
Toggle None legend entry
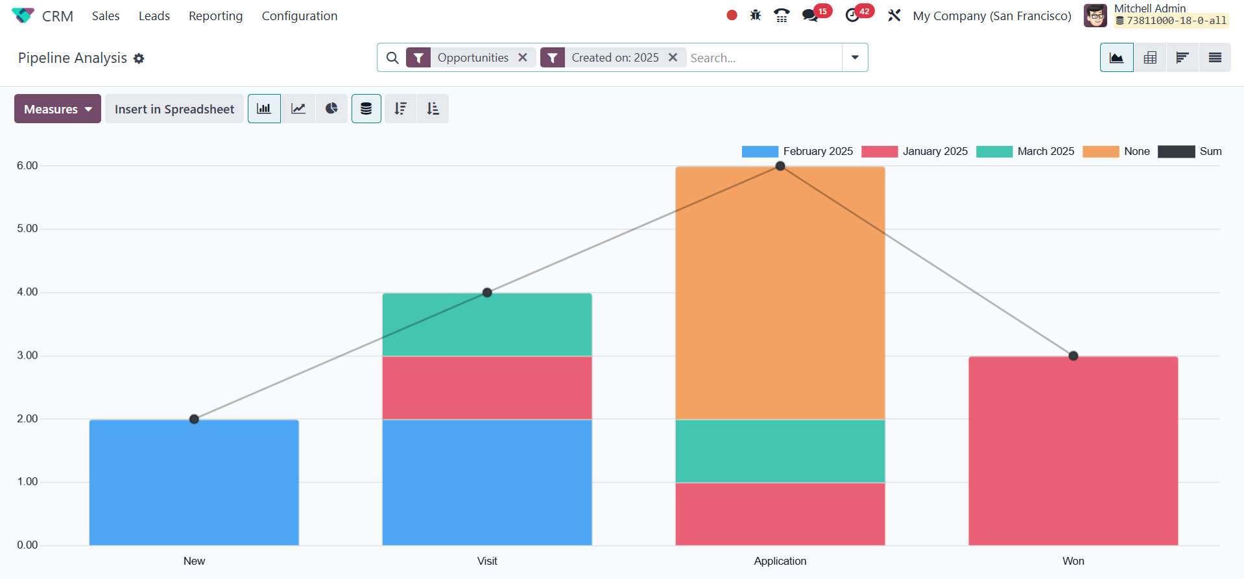pyautogui.click(x=1116, y=151)
